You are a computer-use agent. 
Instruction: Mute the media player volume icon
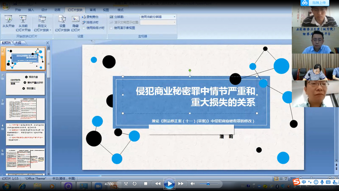click(x=193, y=184)
